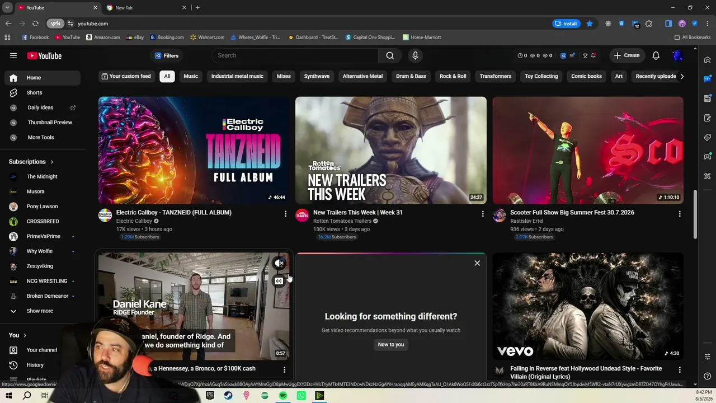Toggle closed captions on the preview video
Viewport: 716px width, 403px height.
(x=279, y=281)
